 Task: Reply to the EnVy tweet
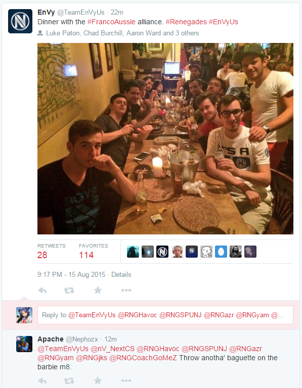[x=42, y=290]
